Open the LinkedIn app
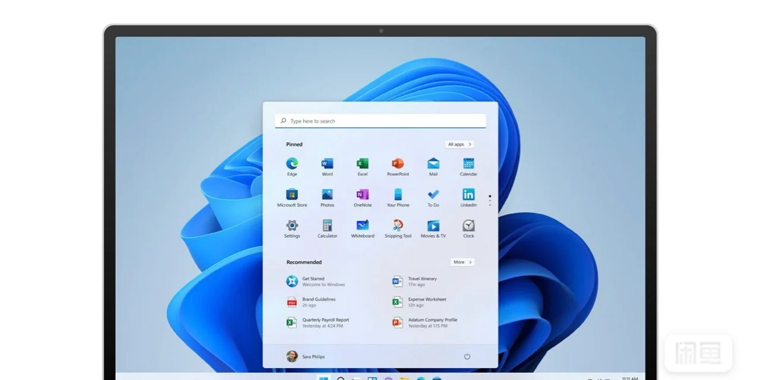Viewport: 760px width, 380px height. pyautogui.click(x=468, y=195)
